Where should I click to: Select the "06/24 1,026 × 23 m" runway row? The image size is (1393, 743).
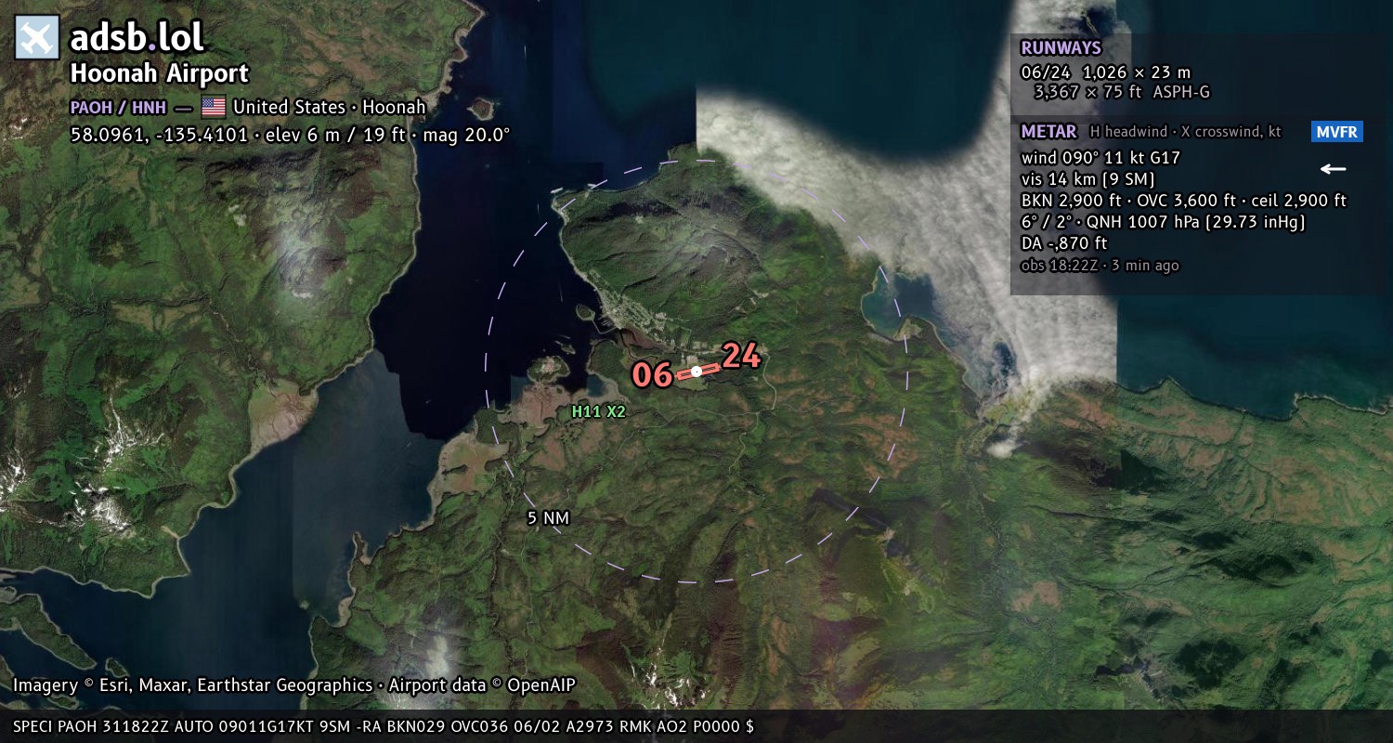pos(1105,72)
